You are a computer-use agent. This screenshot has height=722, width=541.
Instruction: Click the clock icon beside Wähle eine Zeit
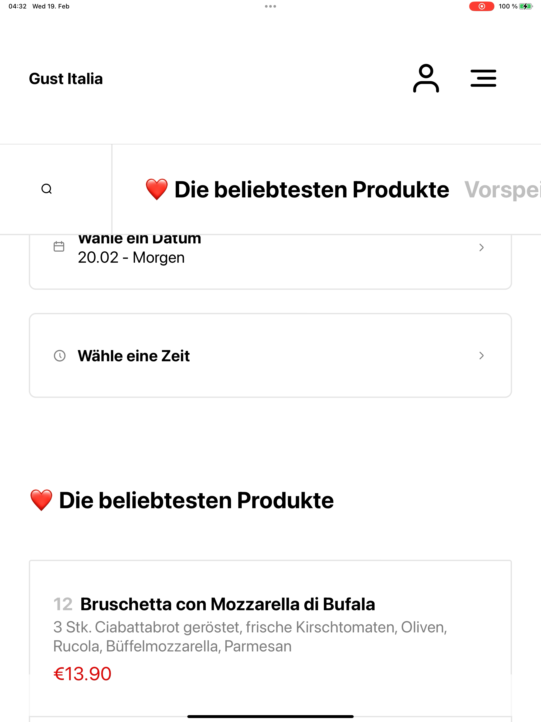pos(60,356)
